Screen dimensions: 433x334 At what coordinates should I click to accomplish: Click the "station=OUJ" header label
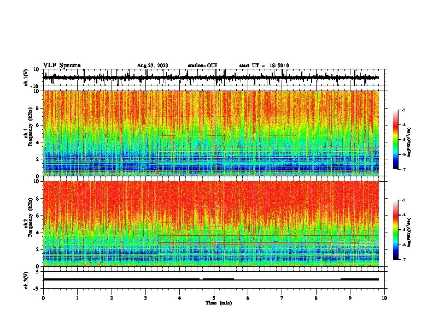pyautogui.click(x=202, y=65)
